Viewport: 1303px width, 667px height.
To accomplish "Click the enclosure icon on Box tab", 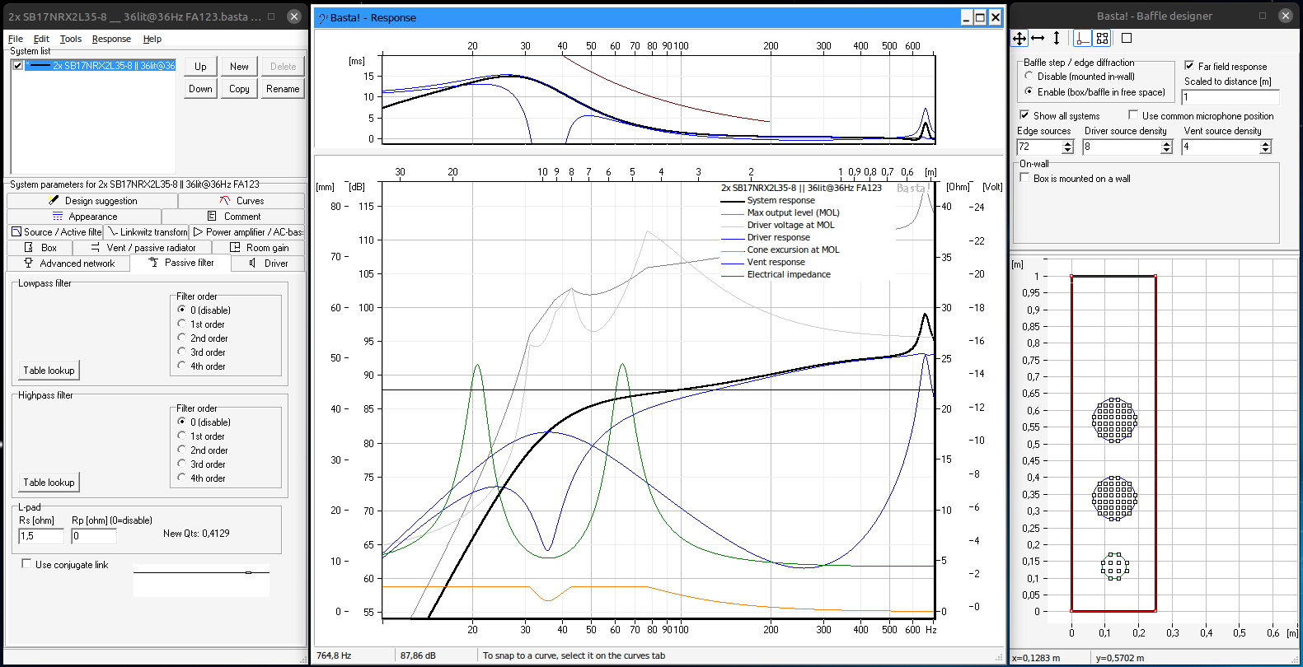I will (30, 247).
